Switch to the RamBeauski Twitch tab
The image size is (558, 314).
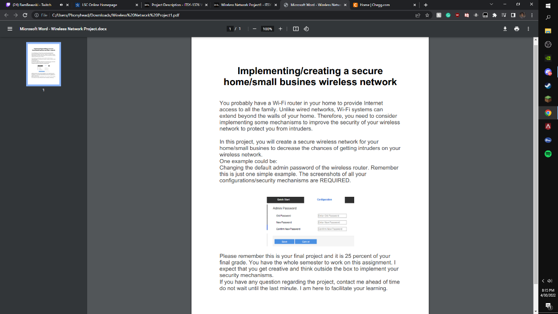coord(33,4)
